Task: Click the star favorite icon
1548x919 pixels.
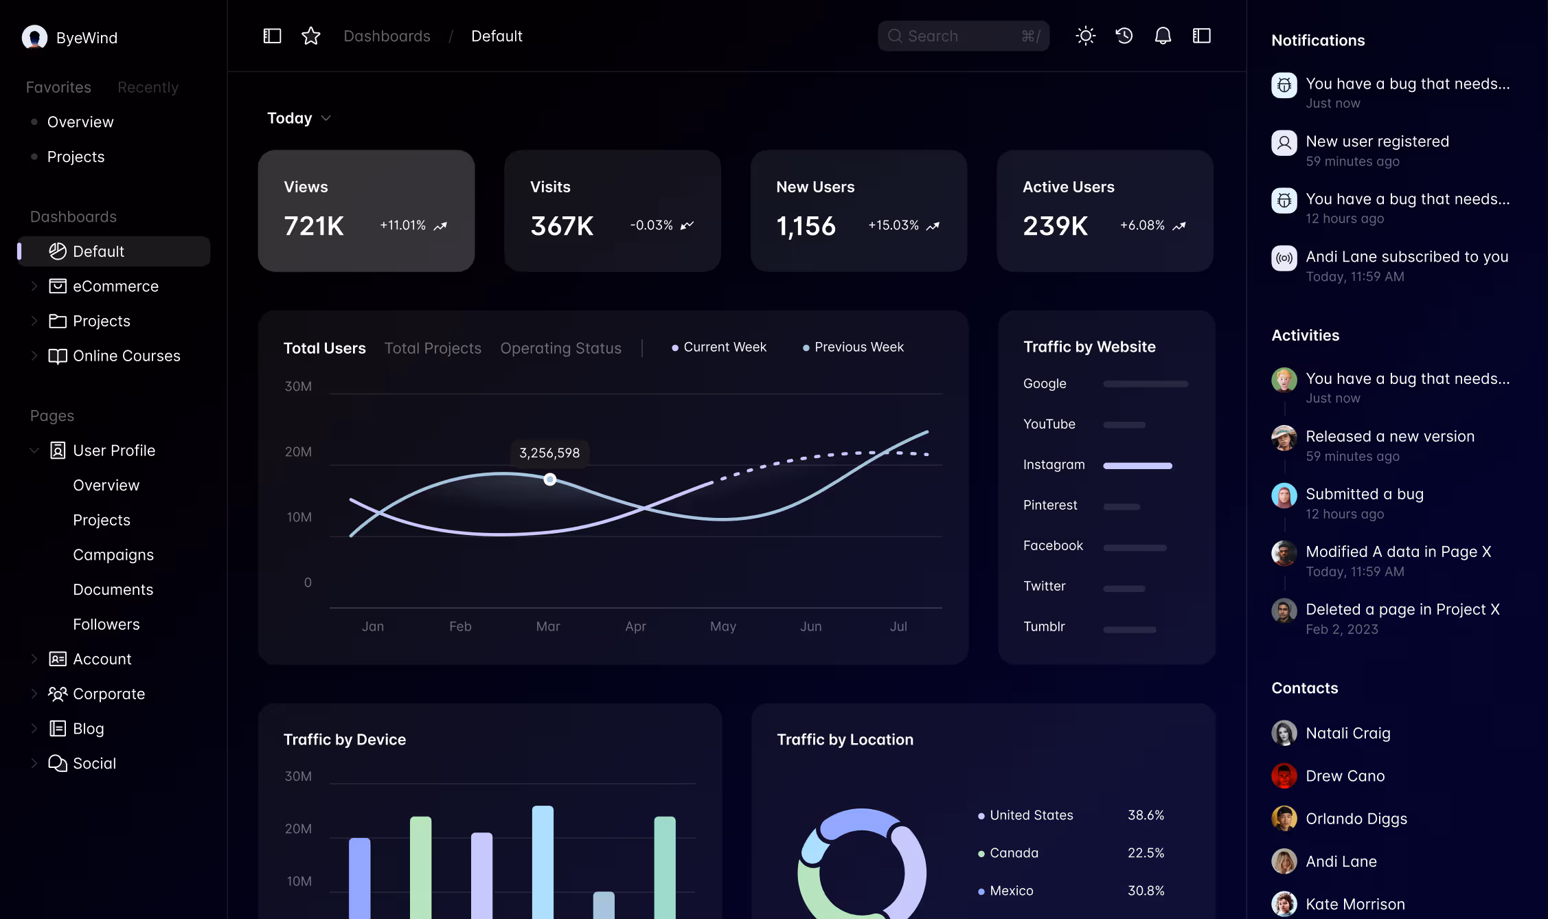Action: (310, 36)
